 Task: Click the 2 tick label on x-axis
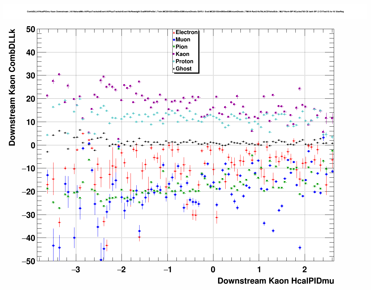click(x=304, y=270)
